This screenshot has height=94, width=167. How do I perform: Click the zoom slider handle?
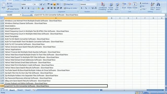pyautogui.click(x=158, y=93)
